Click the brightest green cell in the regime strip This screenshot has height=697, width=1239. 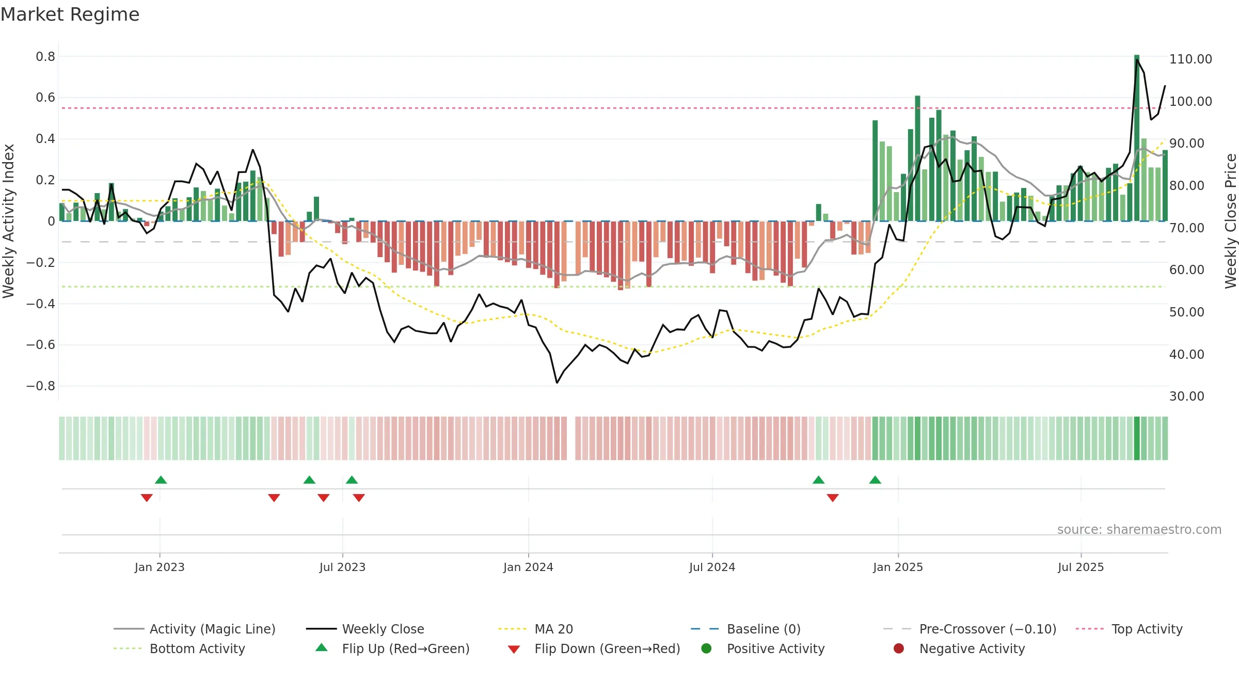tap(1137, 438)
